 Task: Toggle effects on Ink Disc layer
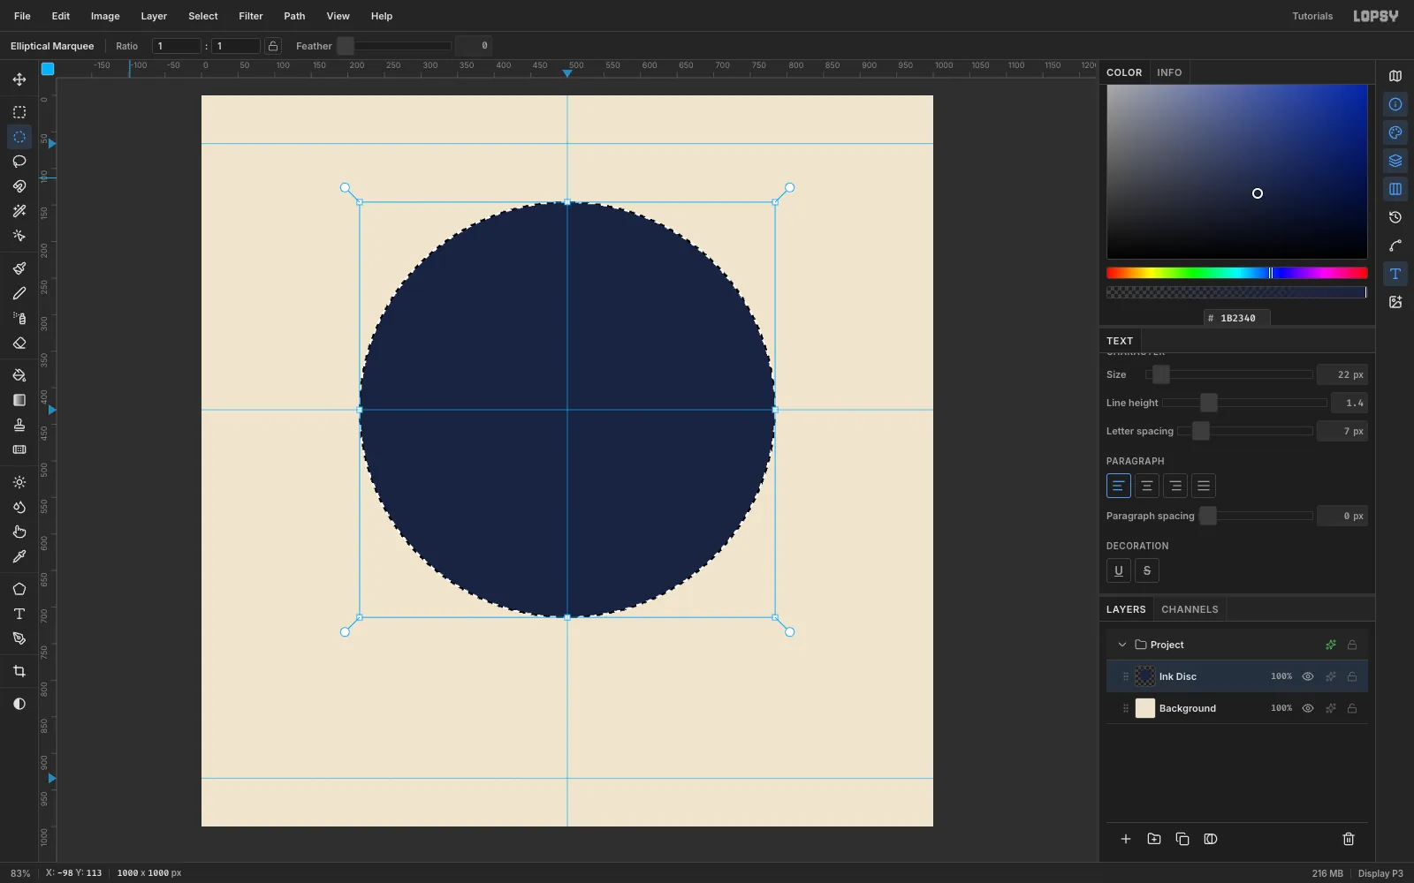coord(1331,676)
